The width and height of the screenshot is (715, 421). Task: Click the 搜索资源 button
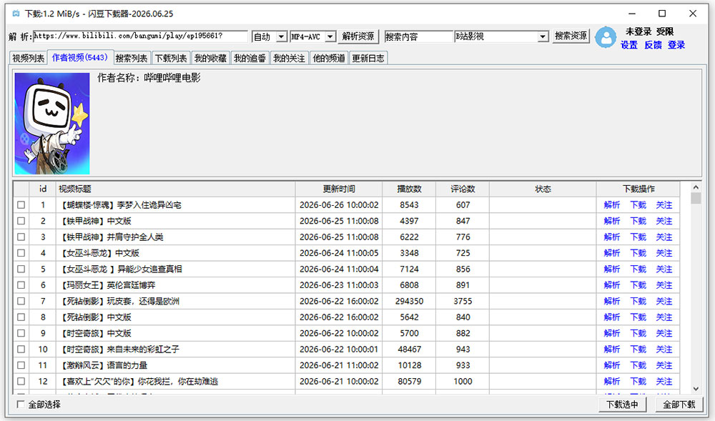point(571,36)
